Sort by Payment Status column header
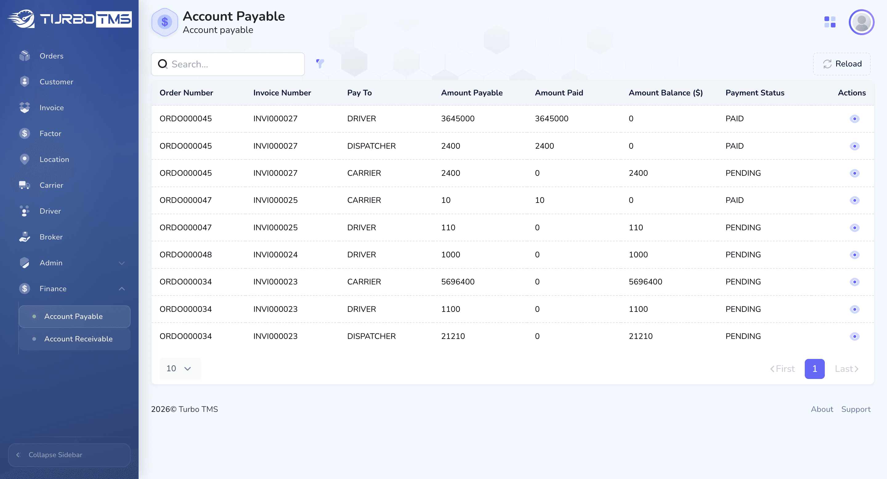The height and width of the screenshot is (479, 887). 755,93
